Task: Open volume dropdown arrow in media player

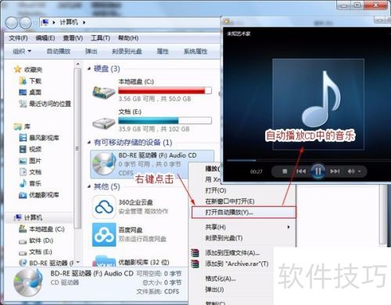Action: tap(360, 172)
